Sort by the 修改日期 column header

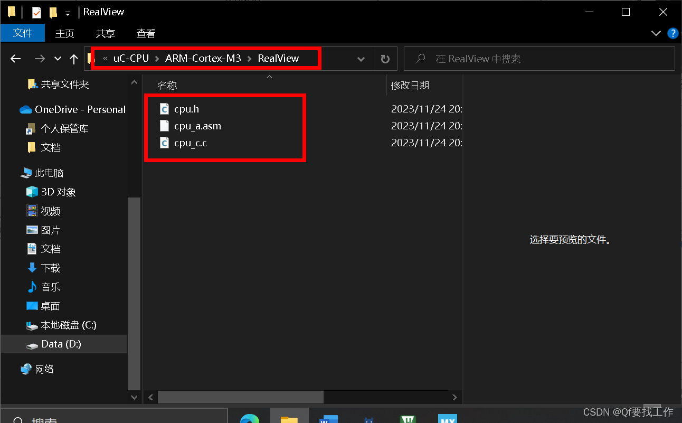point(410,85)
